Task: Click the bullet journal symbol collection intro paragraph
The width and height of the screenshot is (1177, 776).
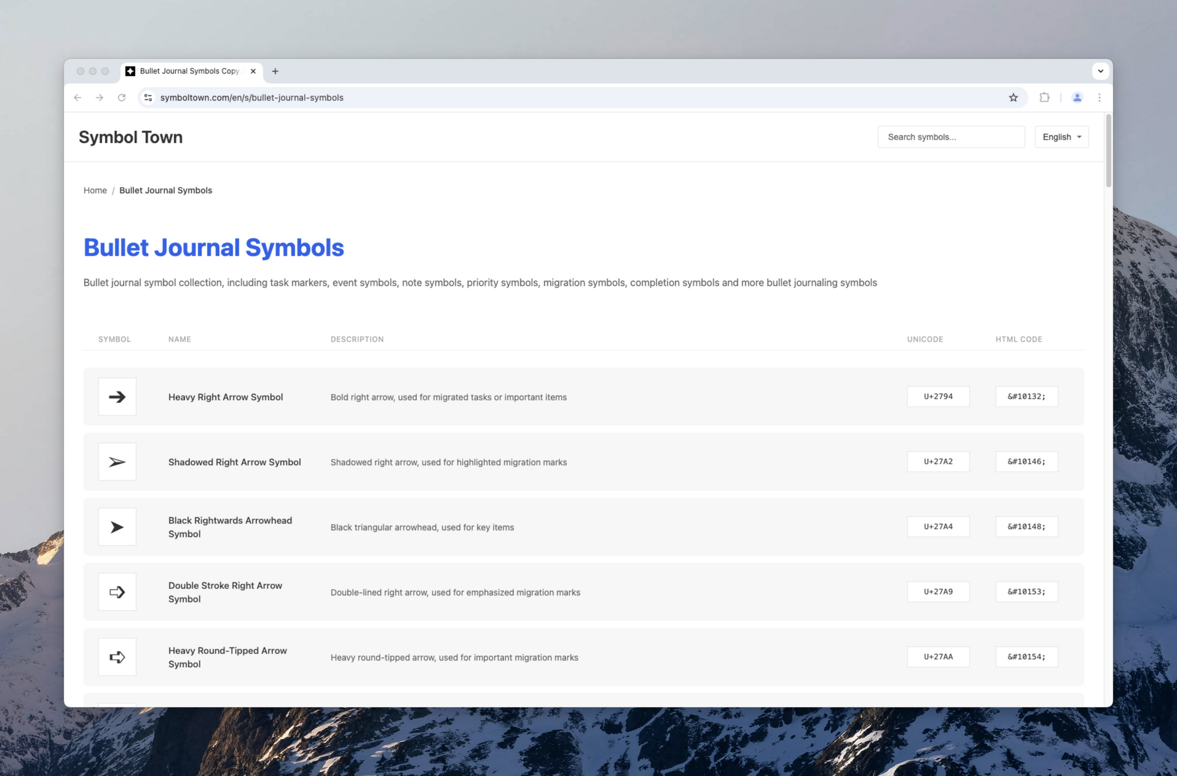Action: tap(480, 283)
